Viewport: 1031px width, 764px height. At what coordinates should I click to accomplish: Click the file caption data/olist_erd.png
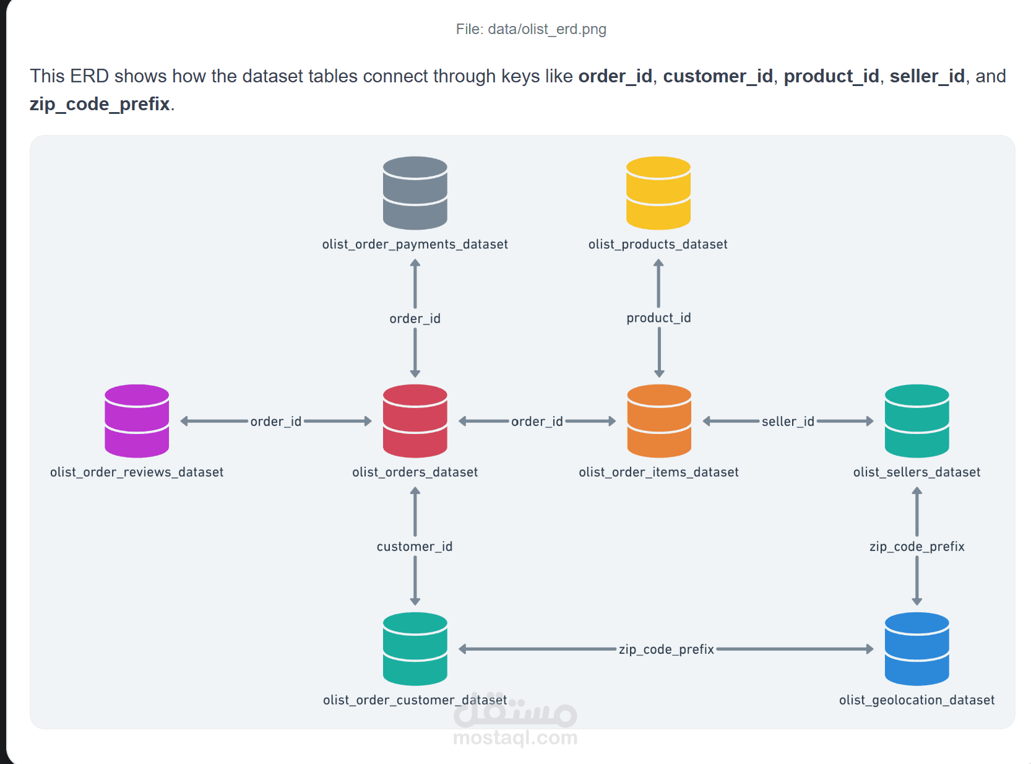[530, 29]
